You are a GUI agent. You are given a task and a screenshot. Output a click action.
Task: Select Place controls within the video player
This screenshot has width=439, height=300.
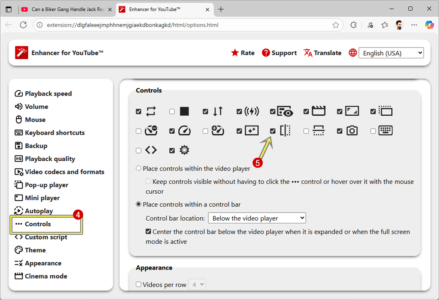tap(138, 168)
